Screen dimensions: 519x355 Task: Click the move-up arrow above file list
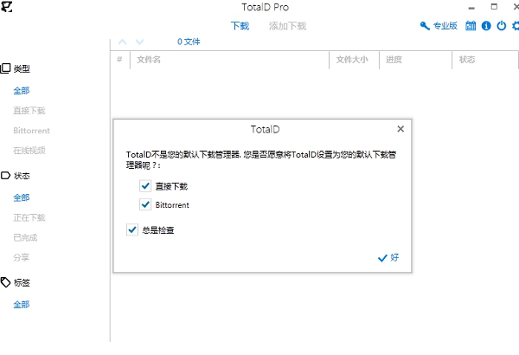click(x=123, y=42)
